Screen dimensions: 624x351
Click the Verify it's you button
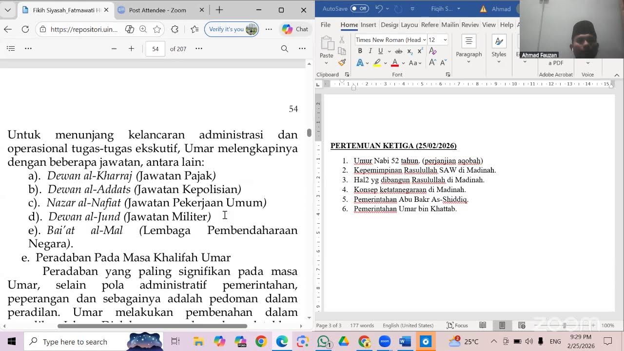[232, 29]
